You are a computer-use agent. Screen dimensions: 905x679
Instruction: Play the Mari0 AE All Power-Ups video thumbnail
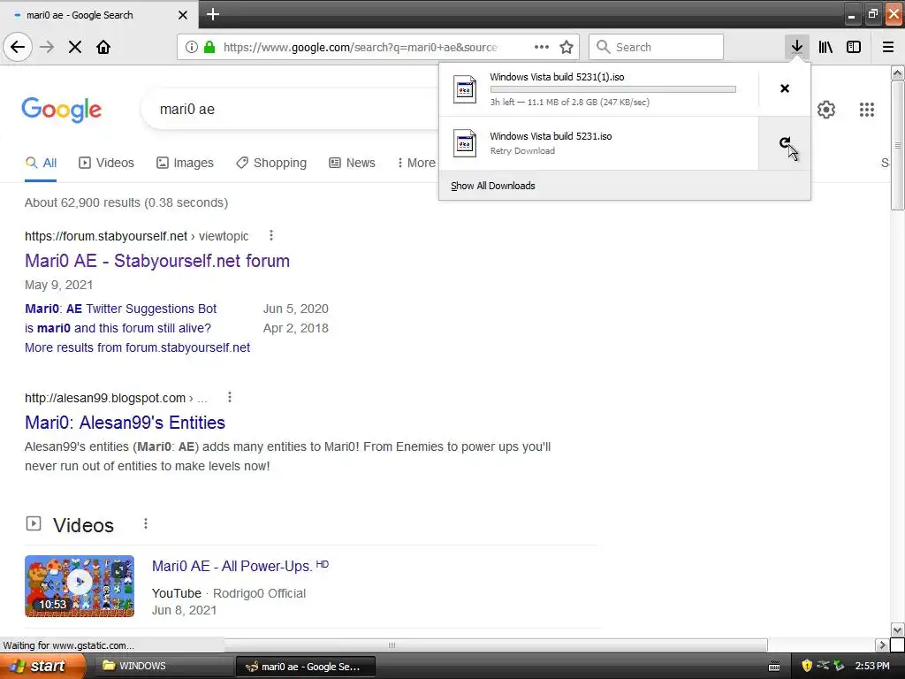click(80, 586)
